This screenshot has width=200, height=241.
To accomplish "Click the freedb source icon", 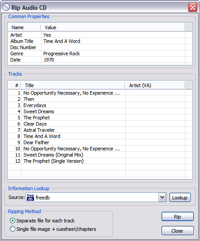I will point(30,197).
